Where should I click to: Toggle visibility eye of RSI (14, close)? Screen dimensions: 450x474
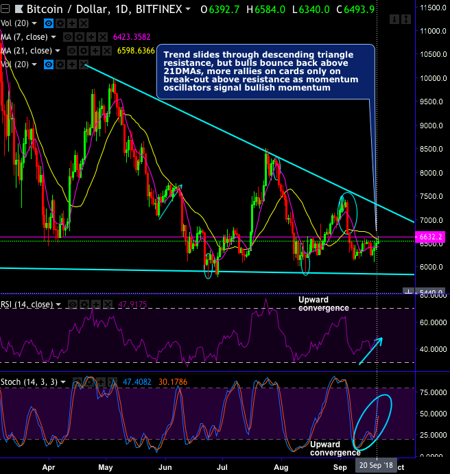73,305
